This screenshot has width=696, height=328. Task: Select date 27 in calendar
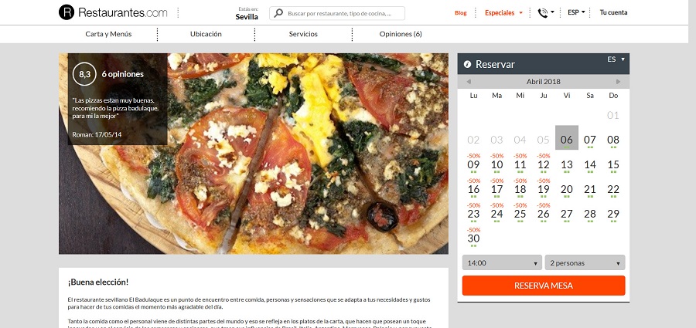coord(566,214)
